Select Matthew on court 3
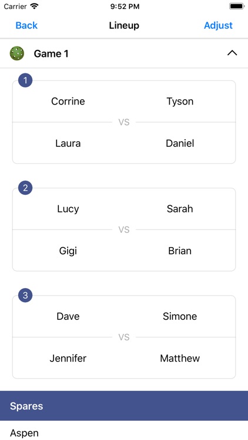Viewport: 248px width, 440px height. coord(180,358)
